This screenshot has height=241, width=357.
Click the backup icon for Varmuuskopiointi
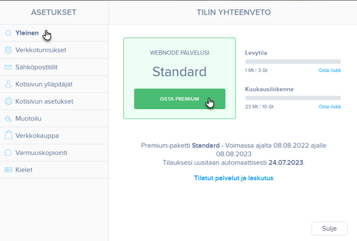(8, 153)
